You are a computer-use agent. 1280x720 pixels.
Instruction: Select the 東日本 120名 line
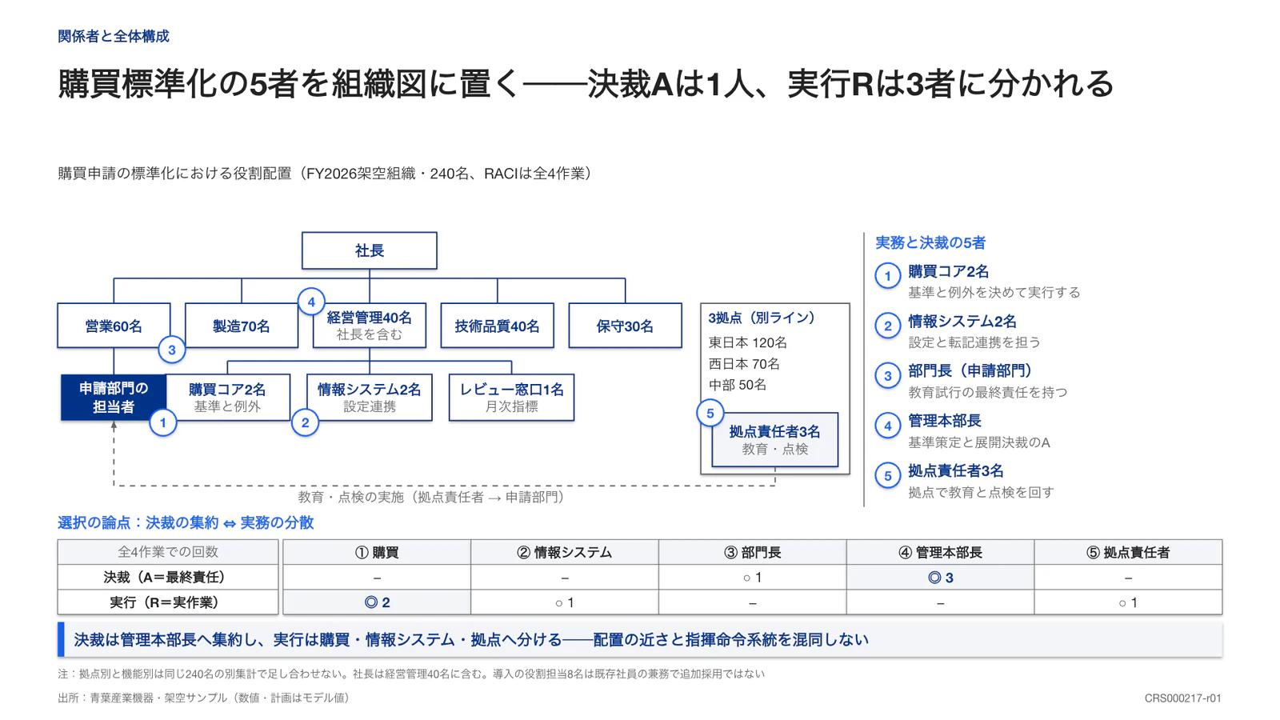(x=747, y=342)
